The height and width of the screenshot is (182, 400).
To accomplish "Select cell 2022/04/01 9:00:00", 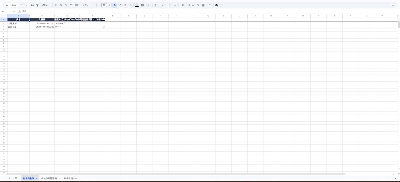I will pos(42,24).
